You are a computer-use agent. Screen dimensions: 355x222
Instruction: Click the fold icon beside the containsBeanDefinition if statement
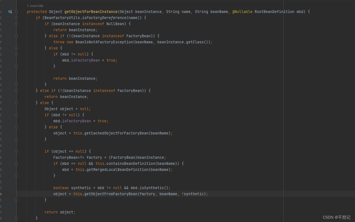[16, 163]
